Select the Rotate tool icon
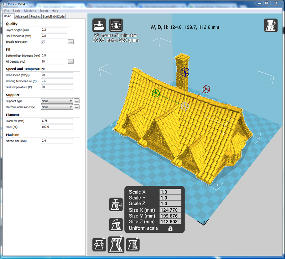The width and height of the screenshot is (285, 259). point(99,245)
